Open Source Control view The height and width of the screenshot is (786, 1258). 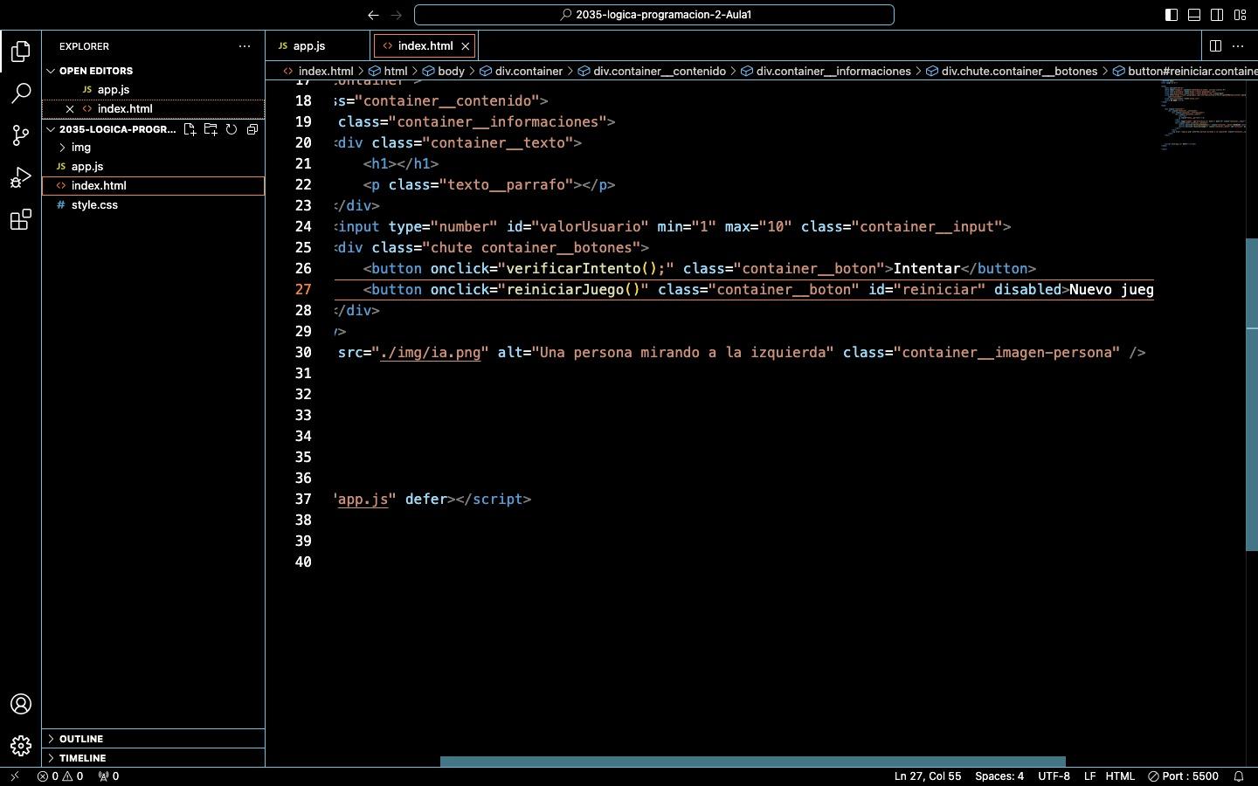tap(21, 134)
